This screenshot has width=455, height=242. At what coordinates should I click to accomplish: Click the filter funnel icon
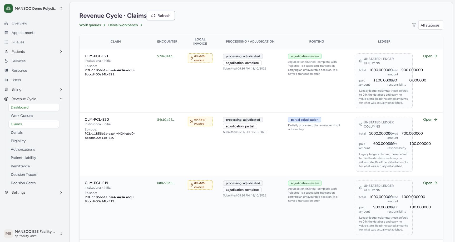pyautogui.click(x=414, y=25)
